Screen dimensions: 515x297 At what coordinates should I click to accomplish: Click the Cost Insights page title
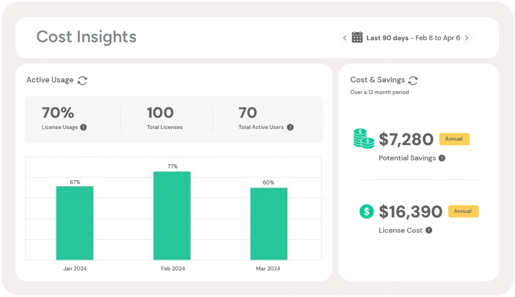tap(86, 37)
